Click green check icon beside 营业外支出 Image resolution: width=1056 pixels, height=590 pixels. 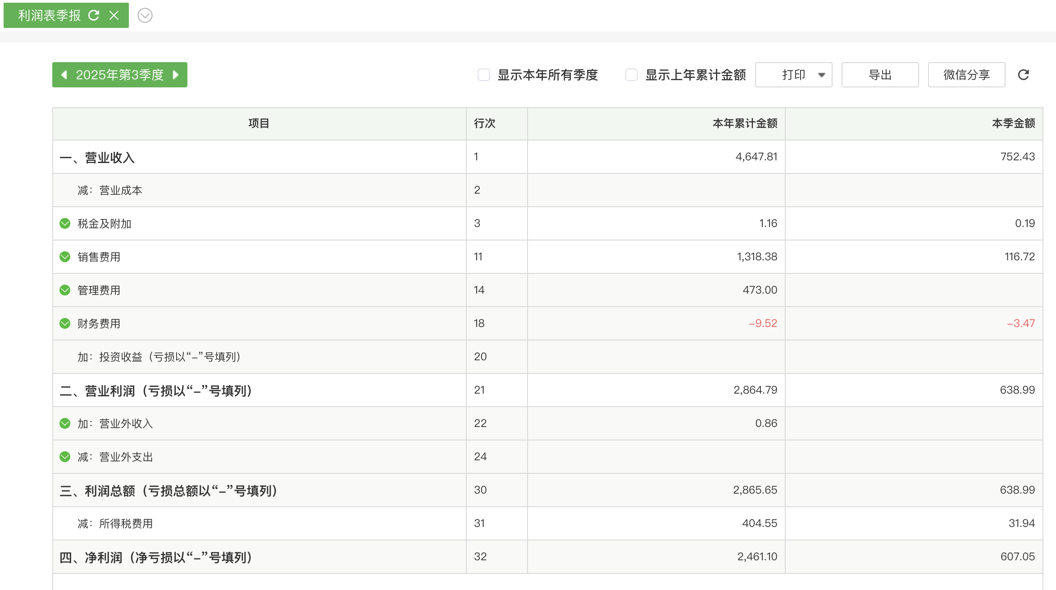coord(65,457)
